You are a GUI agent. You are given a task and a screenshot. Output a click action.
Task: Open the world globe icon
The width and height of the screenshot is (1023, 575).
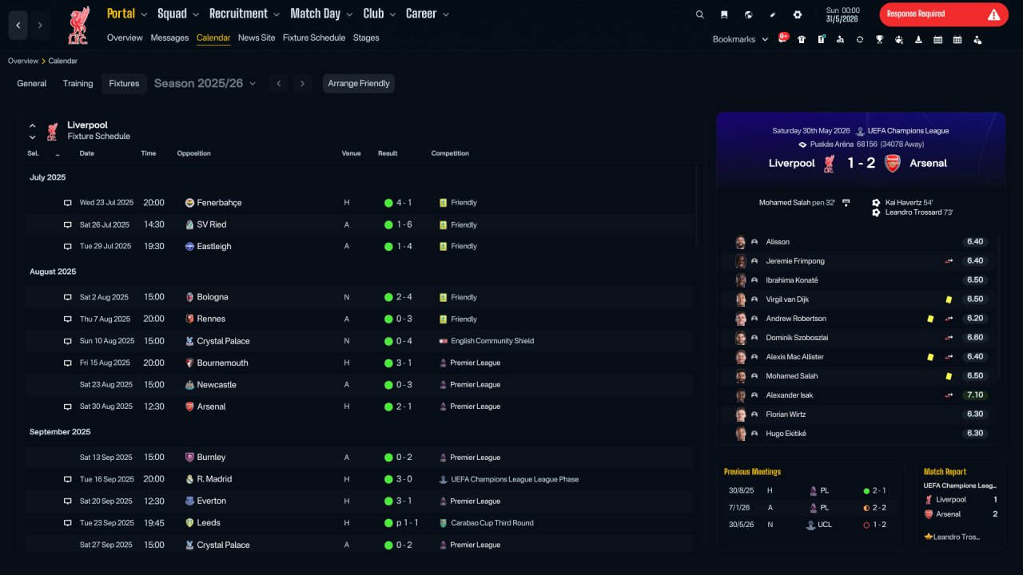coord(748,14)
